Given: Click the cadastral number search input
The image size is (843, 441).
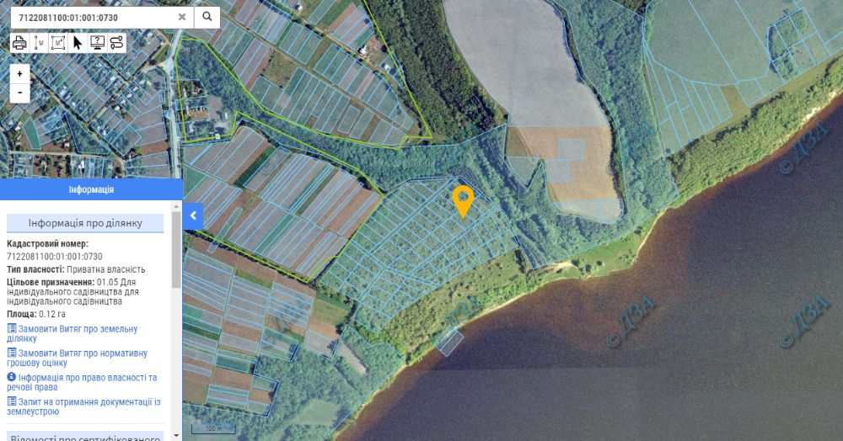Looking at the screenshot, I should coord(94,17).
